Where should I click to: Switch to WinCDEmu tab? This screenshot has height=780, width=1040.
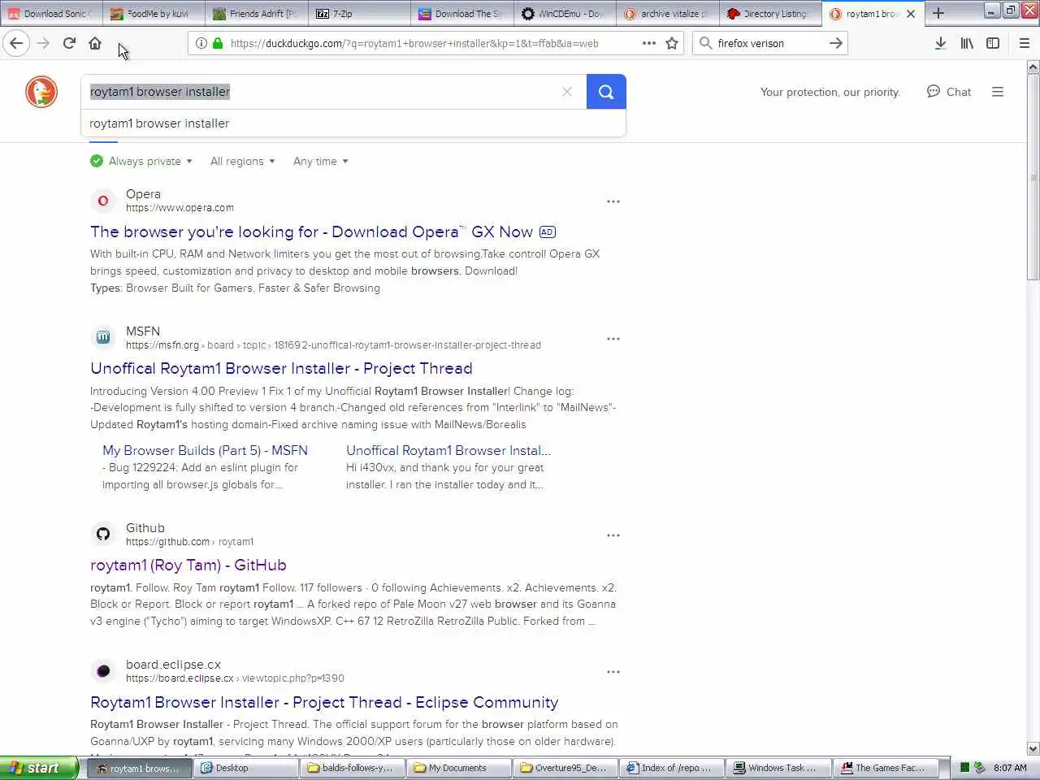(564, 13)
